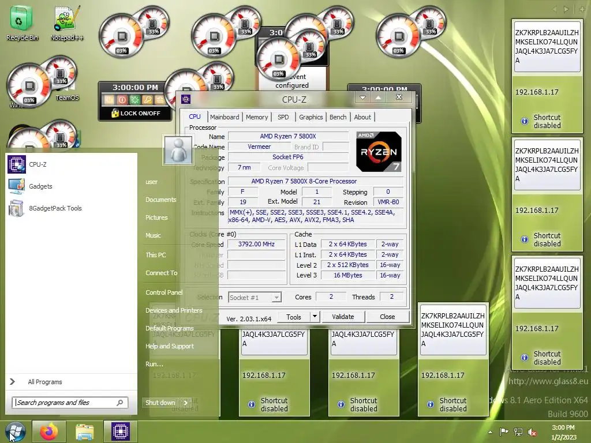
Task: Open Help and Support
Action: click(x=170, y=346)
